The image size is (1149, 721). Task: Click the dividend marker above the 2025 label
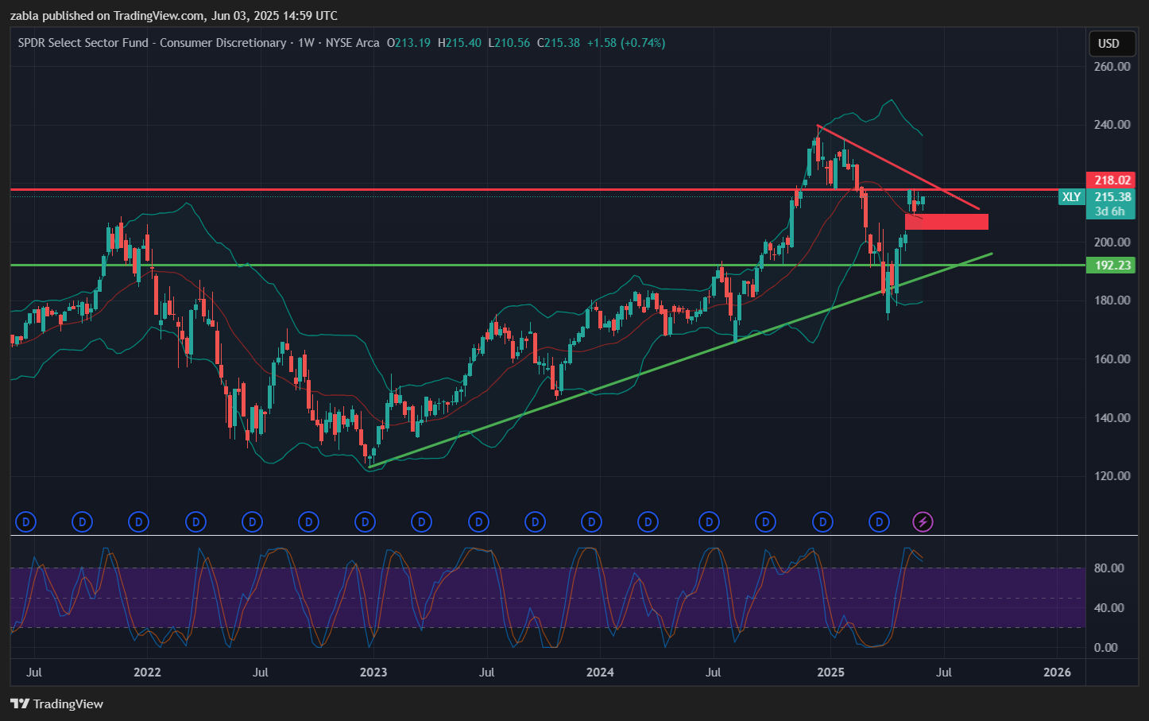pyautogui.click(x=822, y=522)
